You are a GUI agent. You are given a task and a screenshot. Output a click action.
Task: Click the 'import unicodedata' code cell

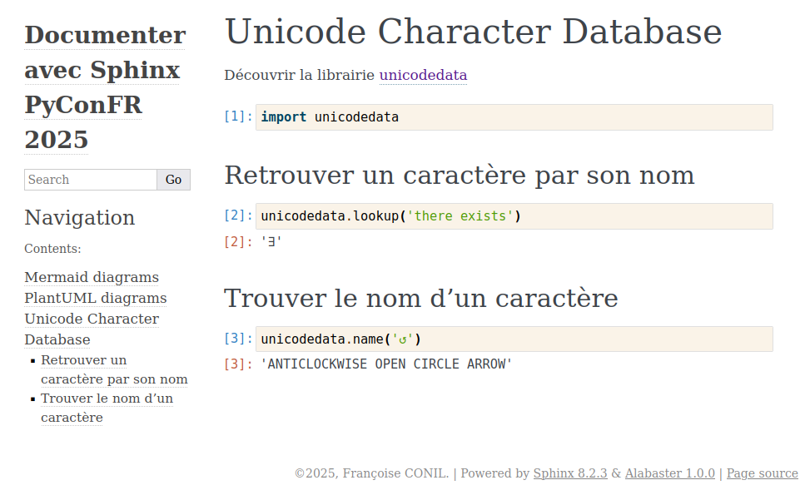tap(514, 117)
